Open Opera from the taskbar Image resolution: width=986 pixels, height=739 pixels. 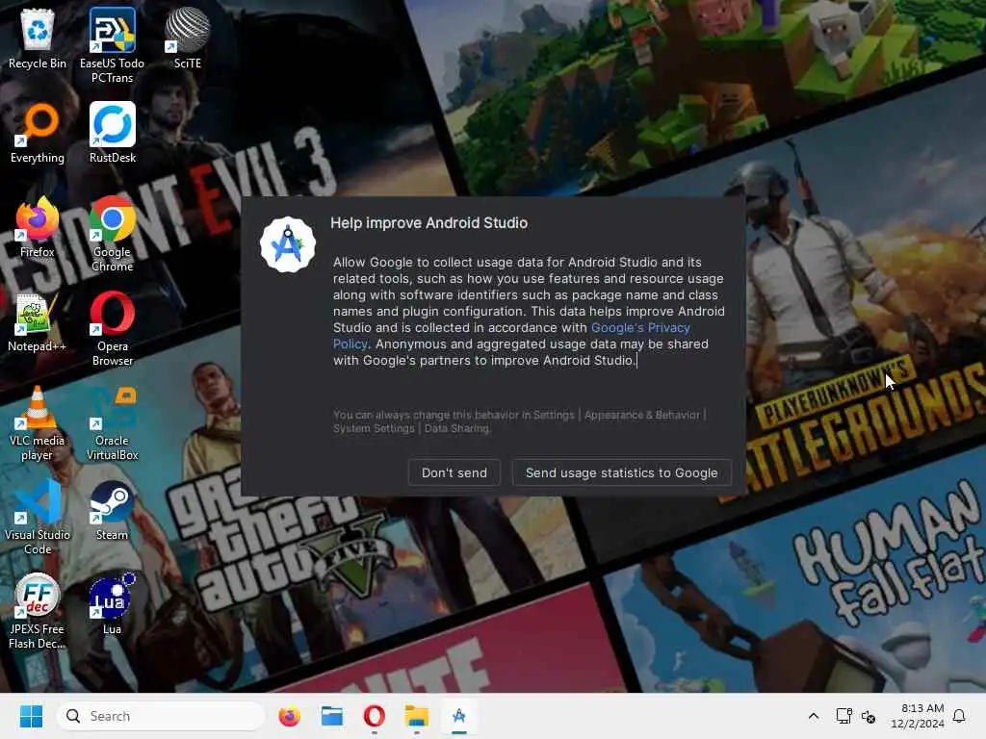[374, 716]
